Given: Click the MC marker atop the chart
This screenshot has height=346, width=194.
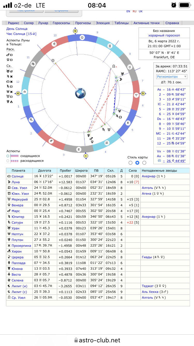Looking at the screenshot, I should click(75, 31).
